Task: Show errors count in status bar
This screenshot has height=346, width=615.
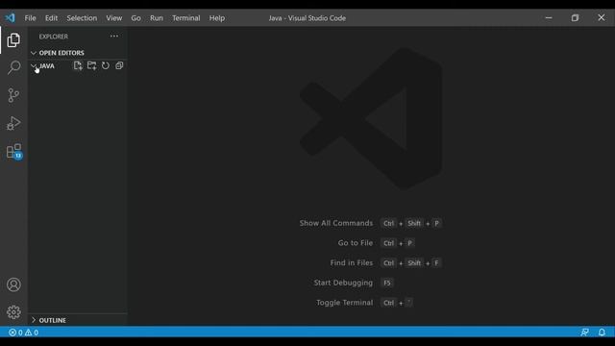Action: click(15, 333)
